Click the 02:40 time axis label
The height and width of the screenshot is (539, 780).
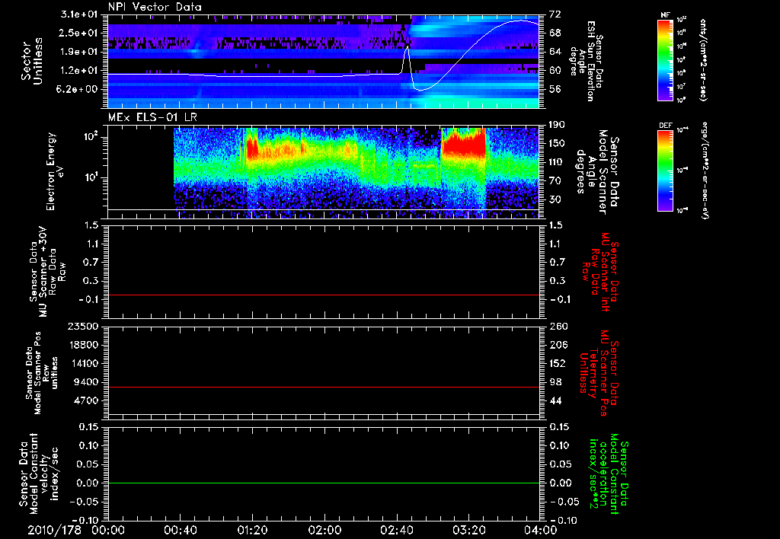(396, 530)
